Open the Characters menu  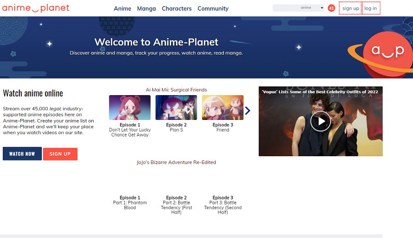177,8
